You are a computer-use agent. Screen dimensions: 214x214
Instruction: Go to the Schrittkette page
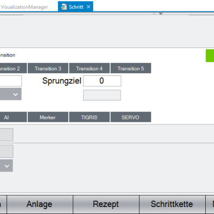click(x=172, y=204)
